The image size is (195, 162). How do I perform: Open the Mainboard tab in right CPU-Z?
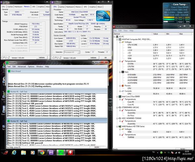coord(70,7)
